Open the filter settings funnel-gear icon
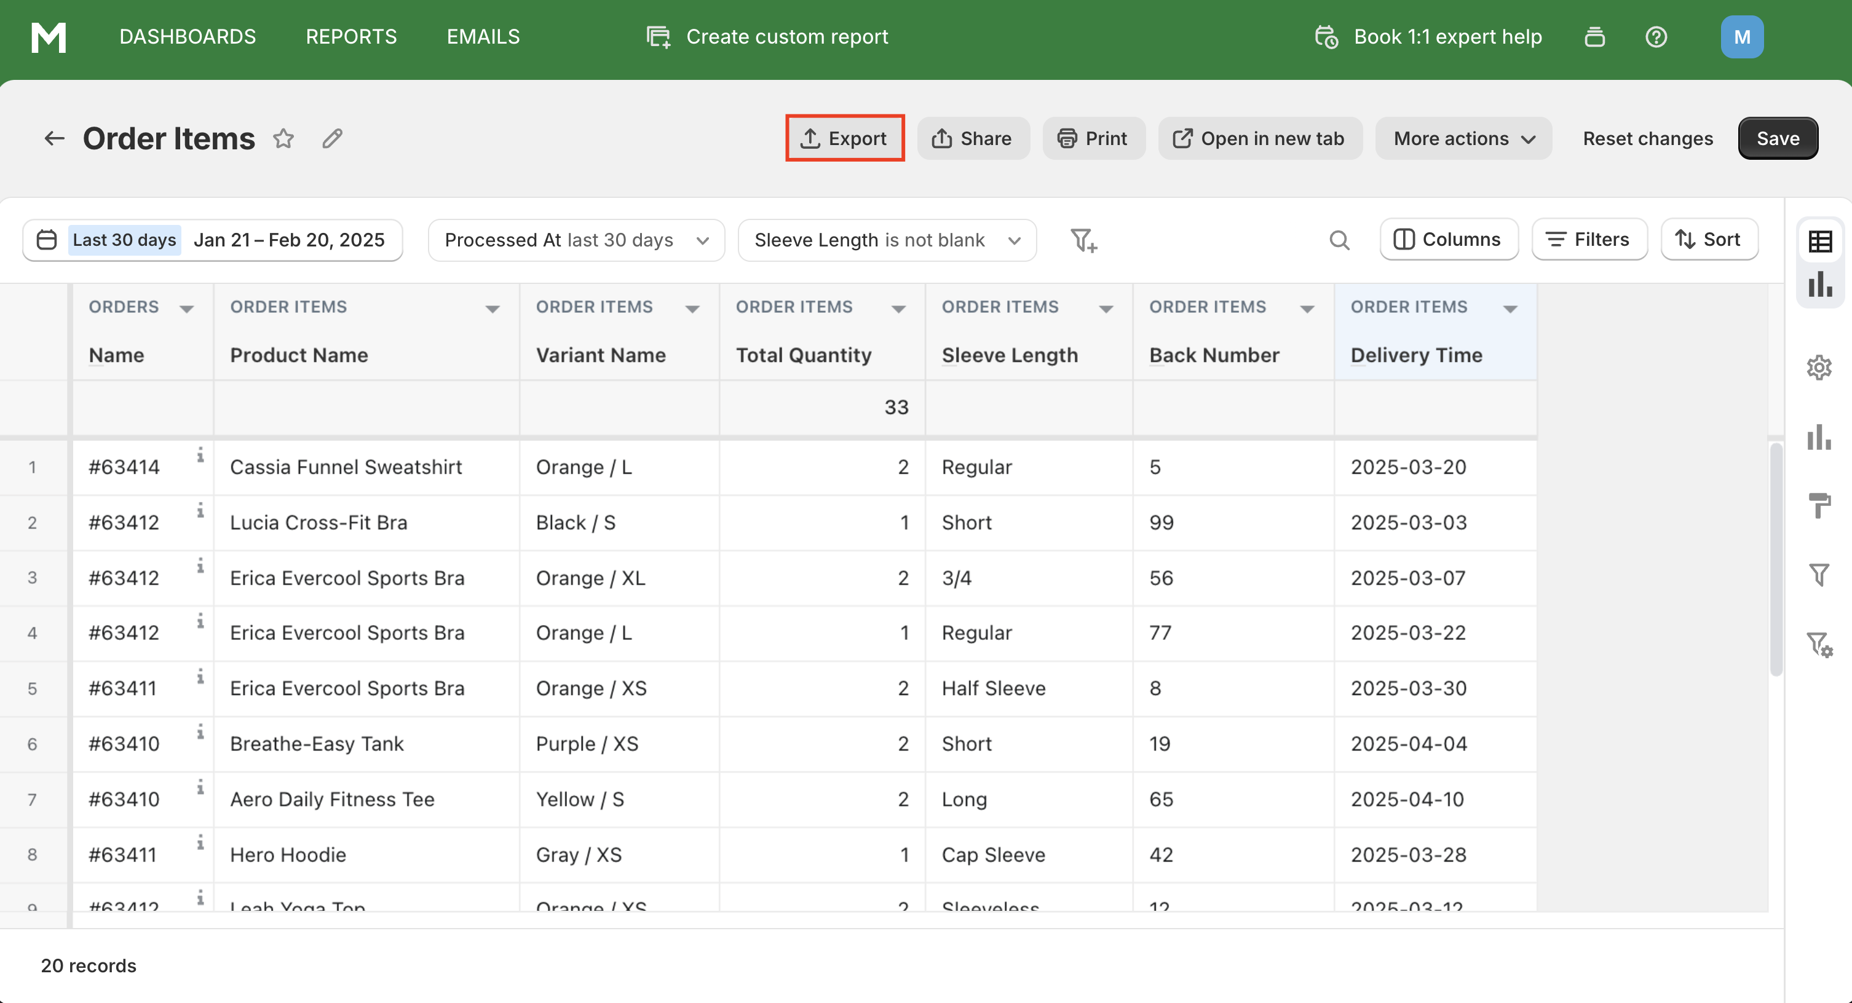The height and width of the screenshot is (1003, 1852). (1819, 643)
